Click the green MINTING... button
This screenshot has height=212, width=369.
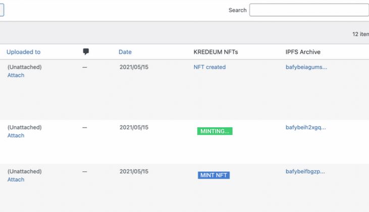215,131
